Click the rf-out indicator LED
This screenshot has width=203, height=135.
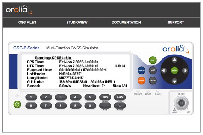(158, 91)
